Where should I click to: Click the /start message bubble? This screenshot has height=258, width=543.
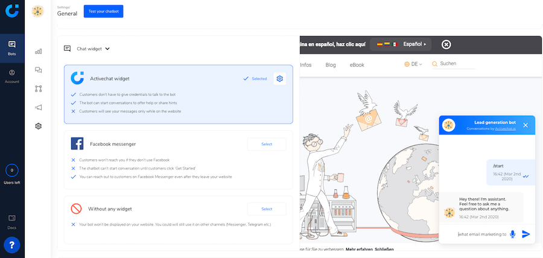tap(511, 172)
